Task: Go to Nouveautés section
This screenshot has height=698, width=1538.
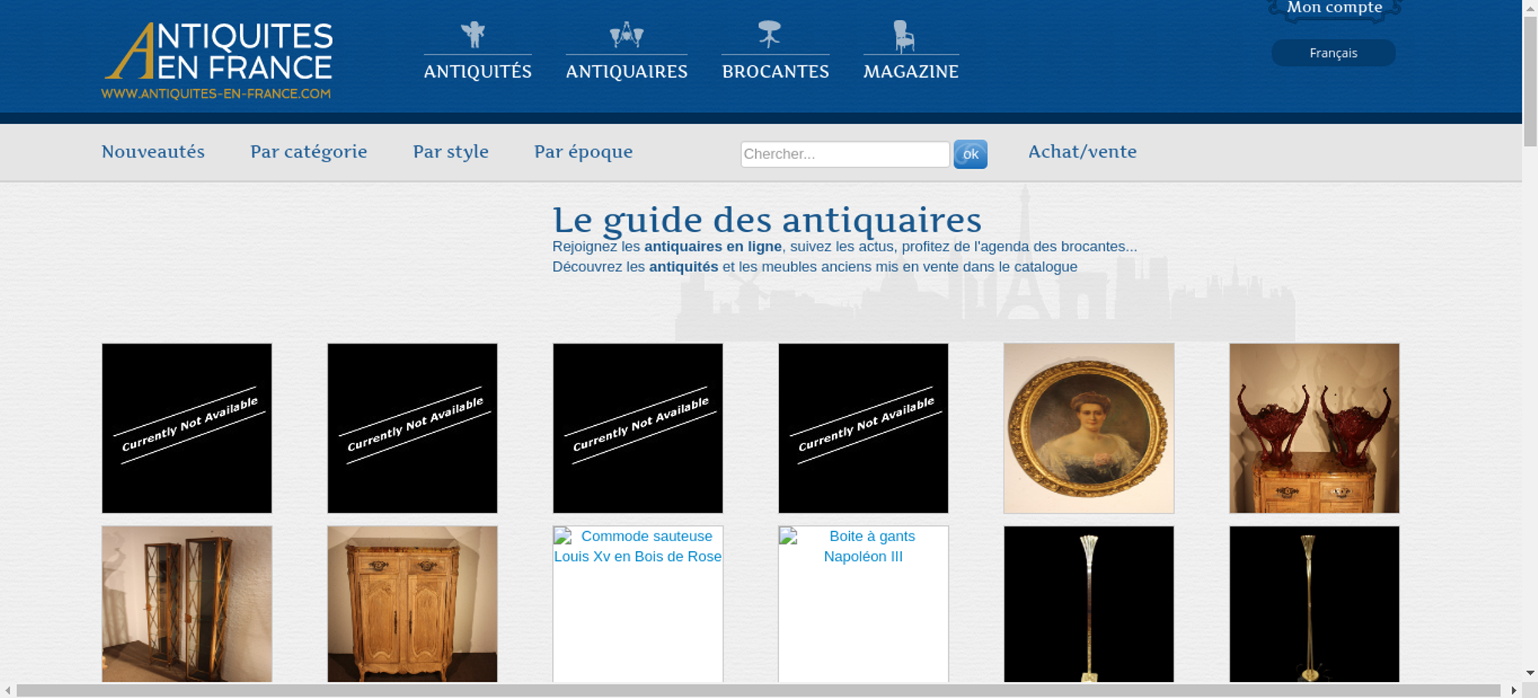Action: (153, 151)
